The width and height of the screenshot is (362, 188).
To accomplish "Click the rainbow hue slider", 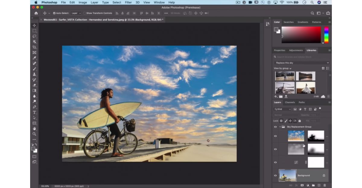I will pos(326,35).
